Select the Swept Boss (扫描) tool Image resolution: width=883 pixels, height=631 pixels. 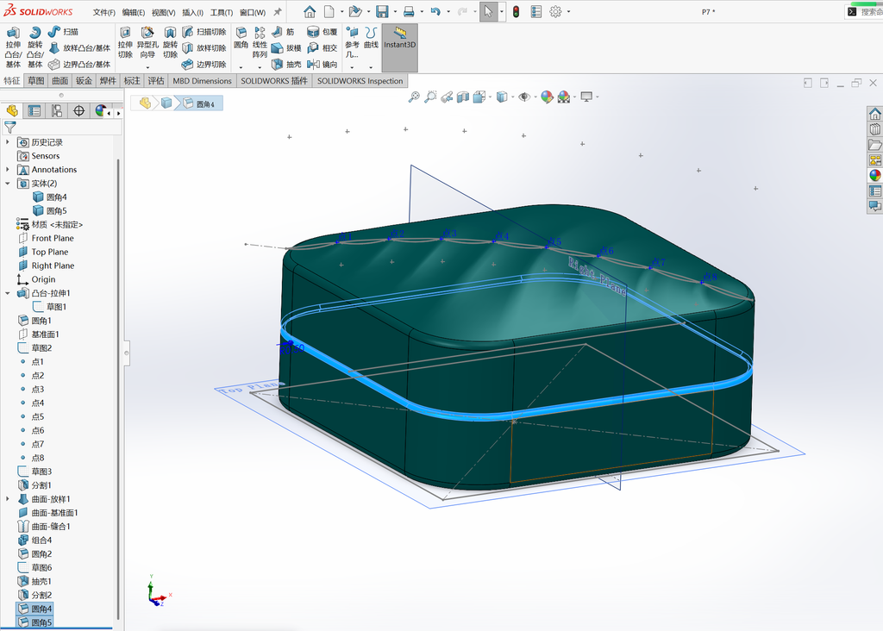63,32
